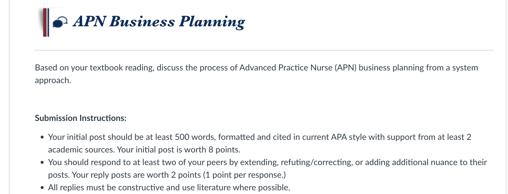The image size is (508, 194).
Task: Click the third bullet point marker
Action: pyautogui.click(x=42, y=188)
